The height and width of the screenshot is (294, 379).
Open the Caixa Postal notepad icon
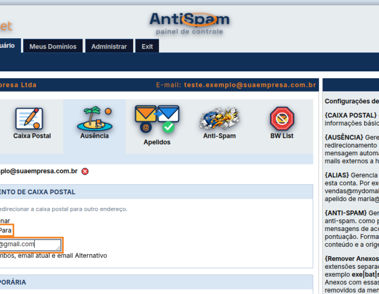coord(29,118)
